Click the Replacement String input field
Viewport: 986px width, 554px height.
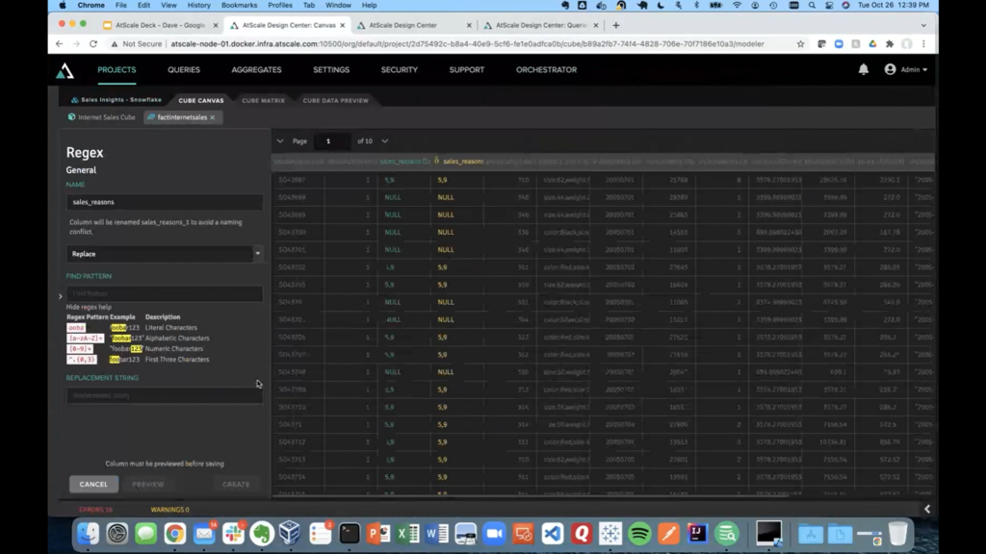[164, 395]
